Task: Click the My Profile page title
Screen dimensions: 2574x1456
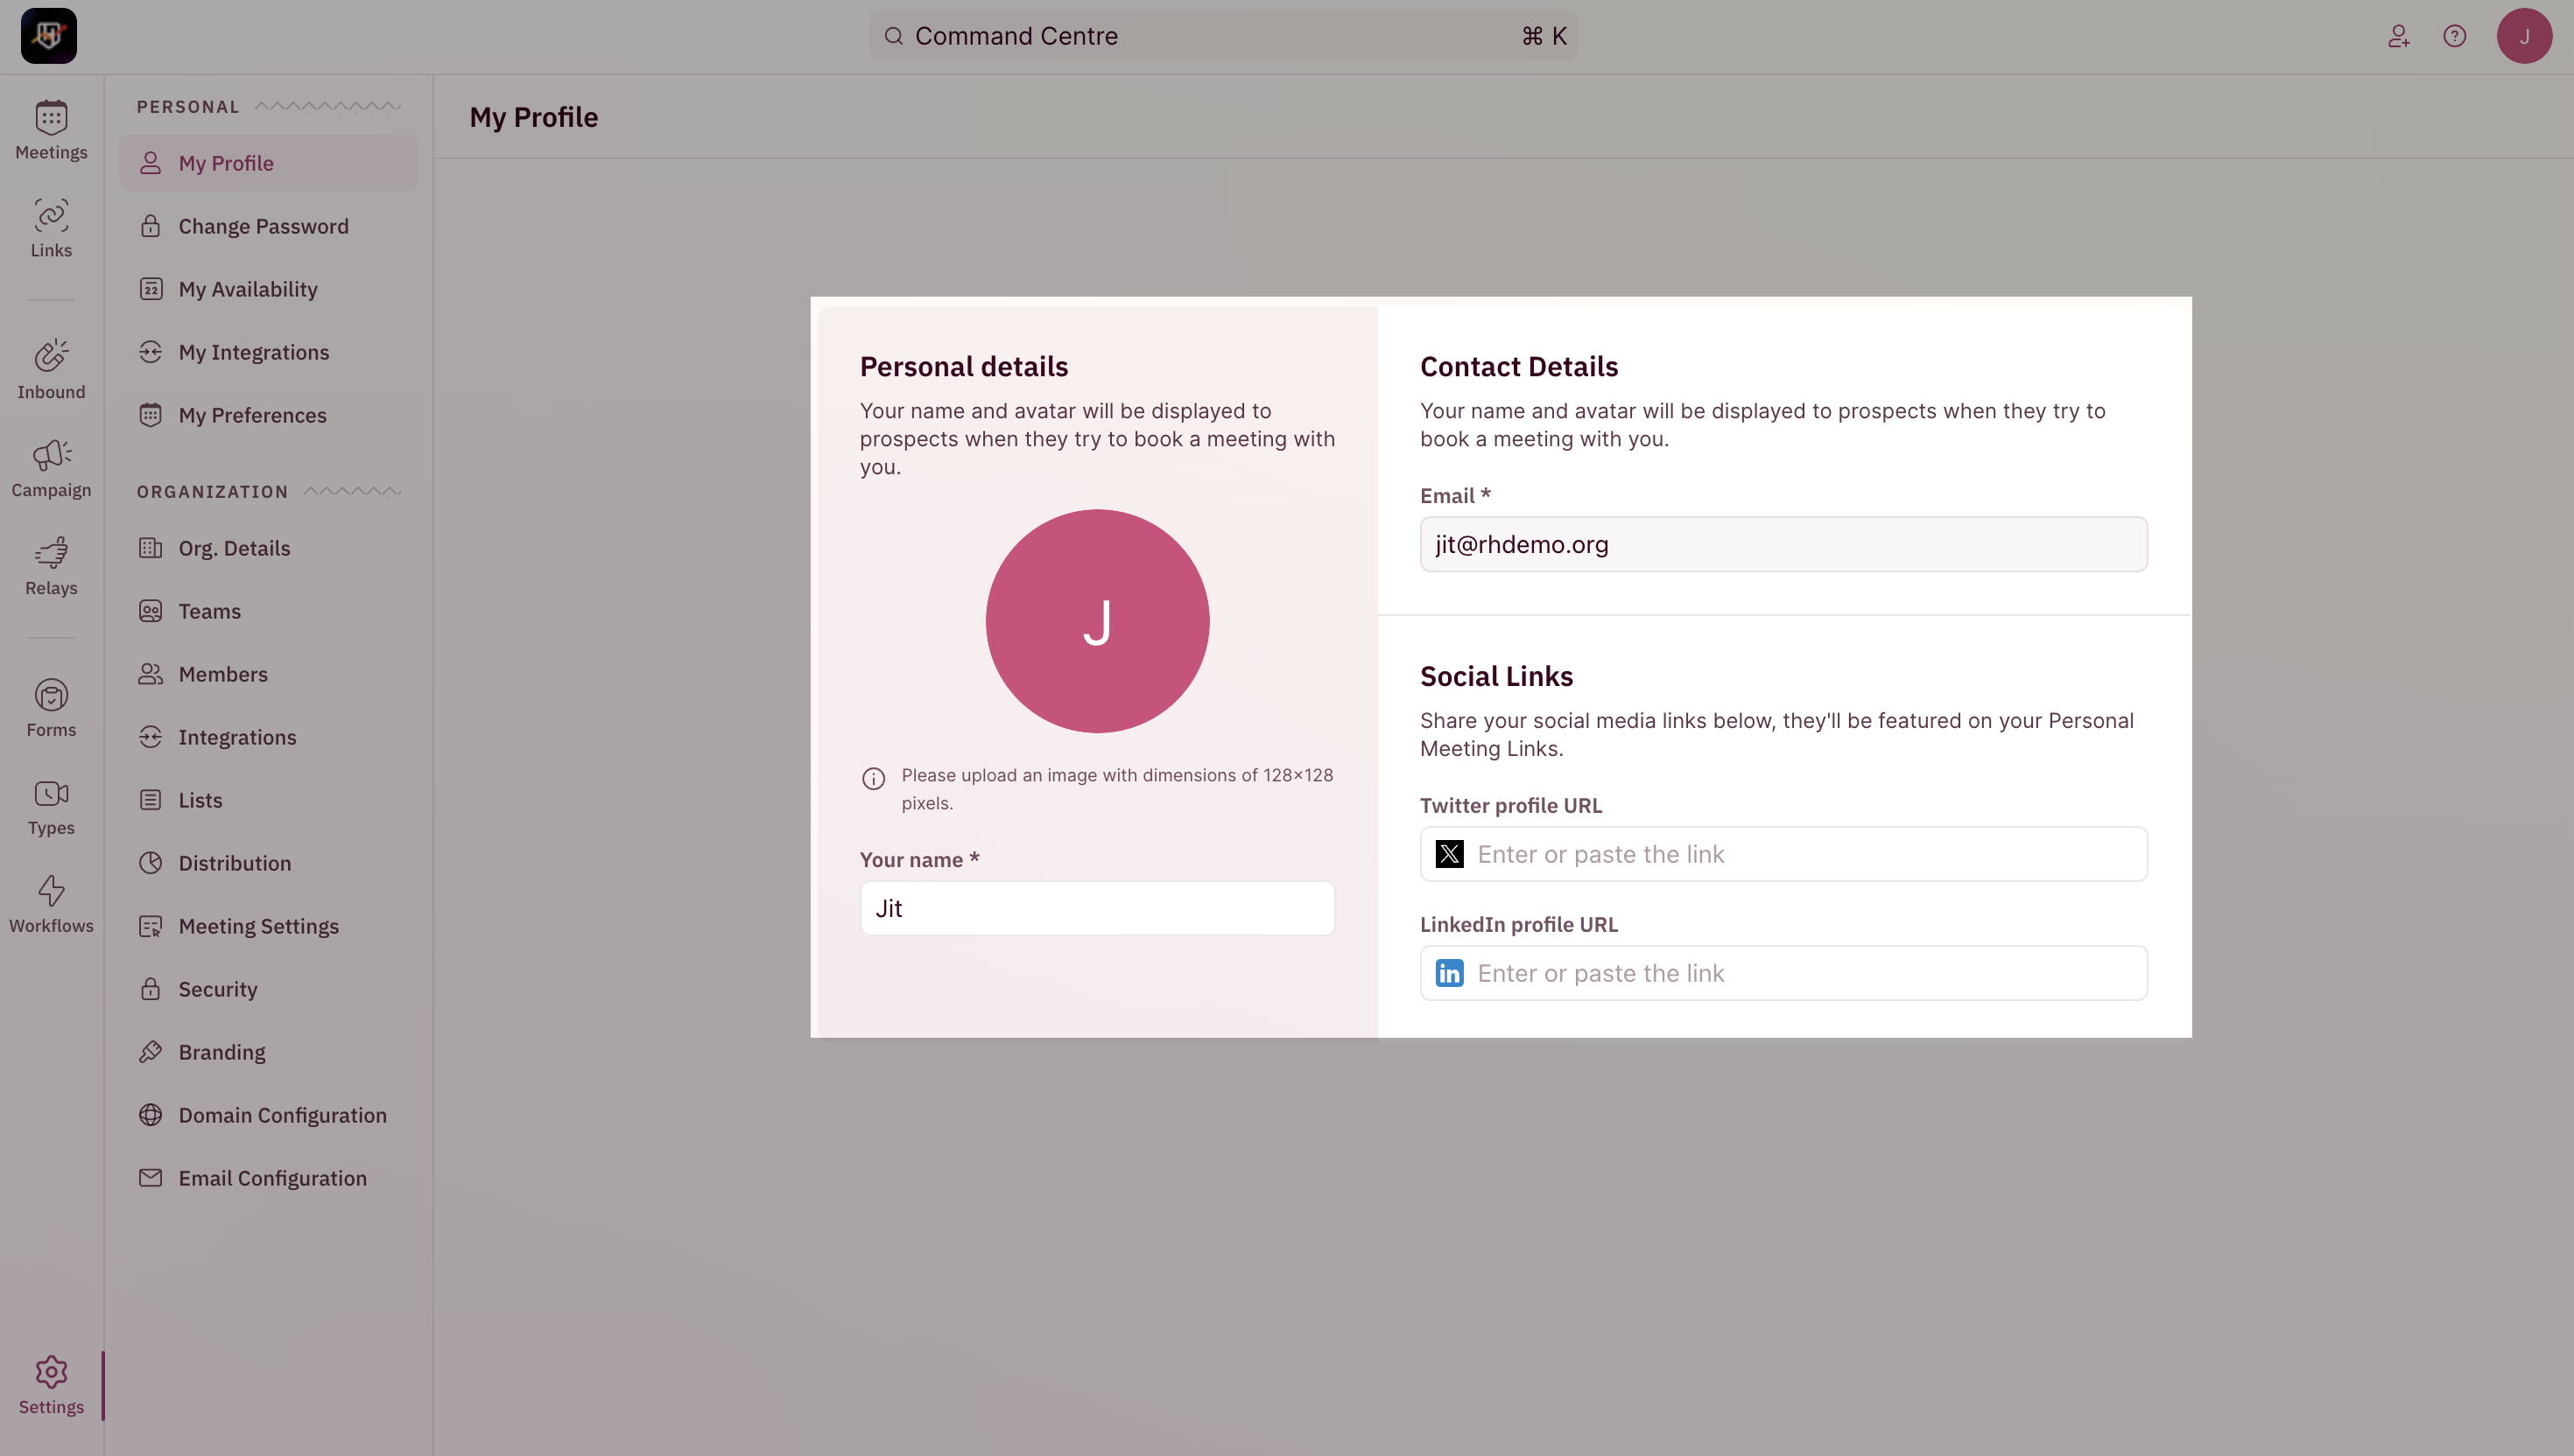Action: pos(534,117)
